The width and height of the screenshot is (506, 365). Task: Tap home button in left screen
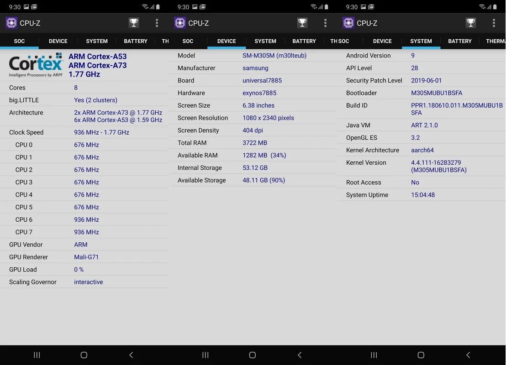point(84,355)
